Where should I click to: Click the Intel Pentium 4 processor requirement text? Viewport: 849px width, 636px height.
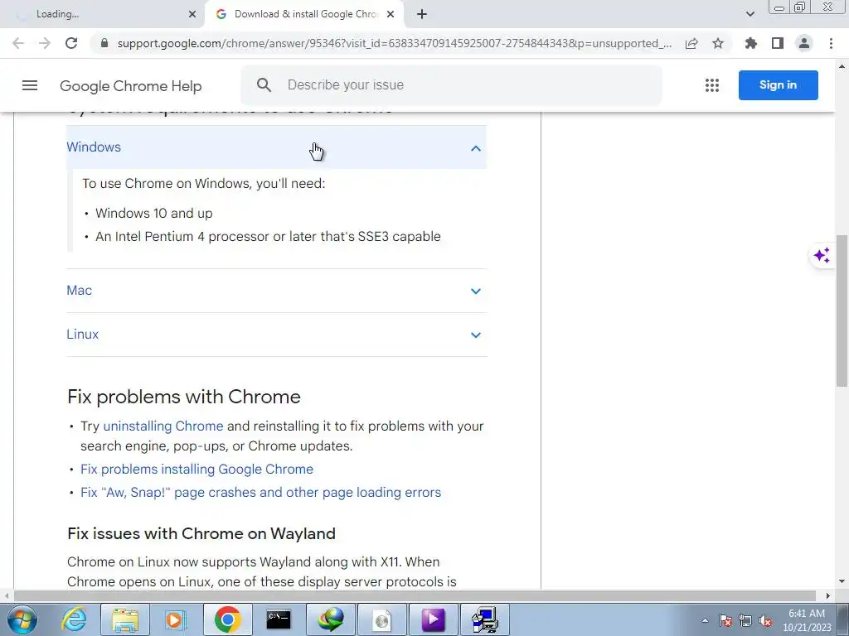pos(268,236)
